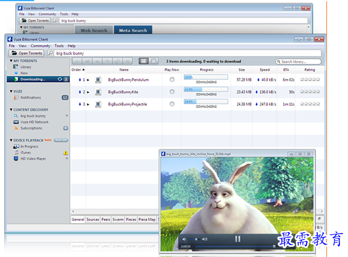The height and width of the screenshot is (257, 348).
Task: Switch to the simple view toggle
Action: (x=154, y=61)
